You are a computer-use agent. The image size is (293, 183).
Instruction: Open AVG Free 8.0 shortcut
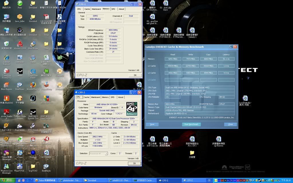pos(46,100)
